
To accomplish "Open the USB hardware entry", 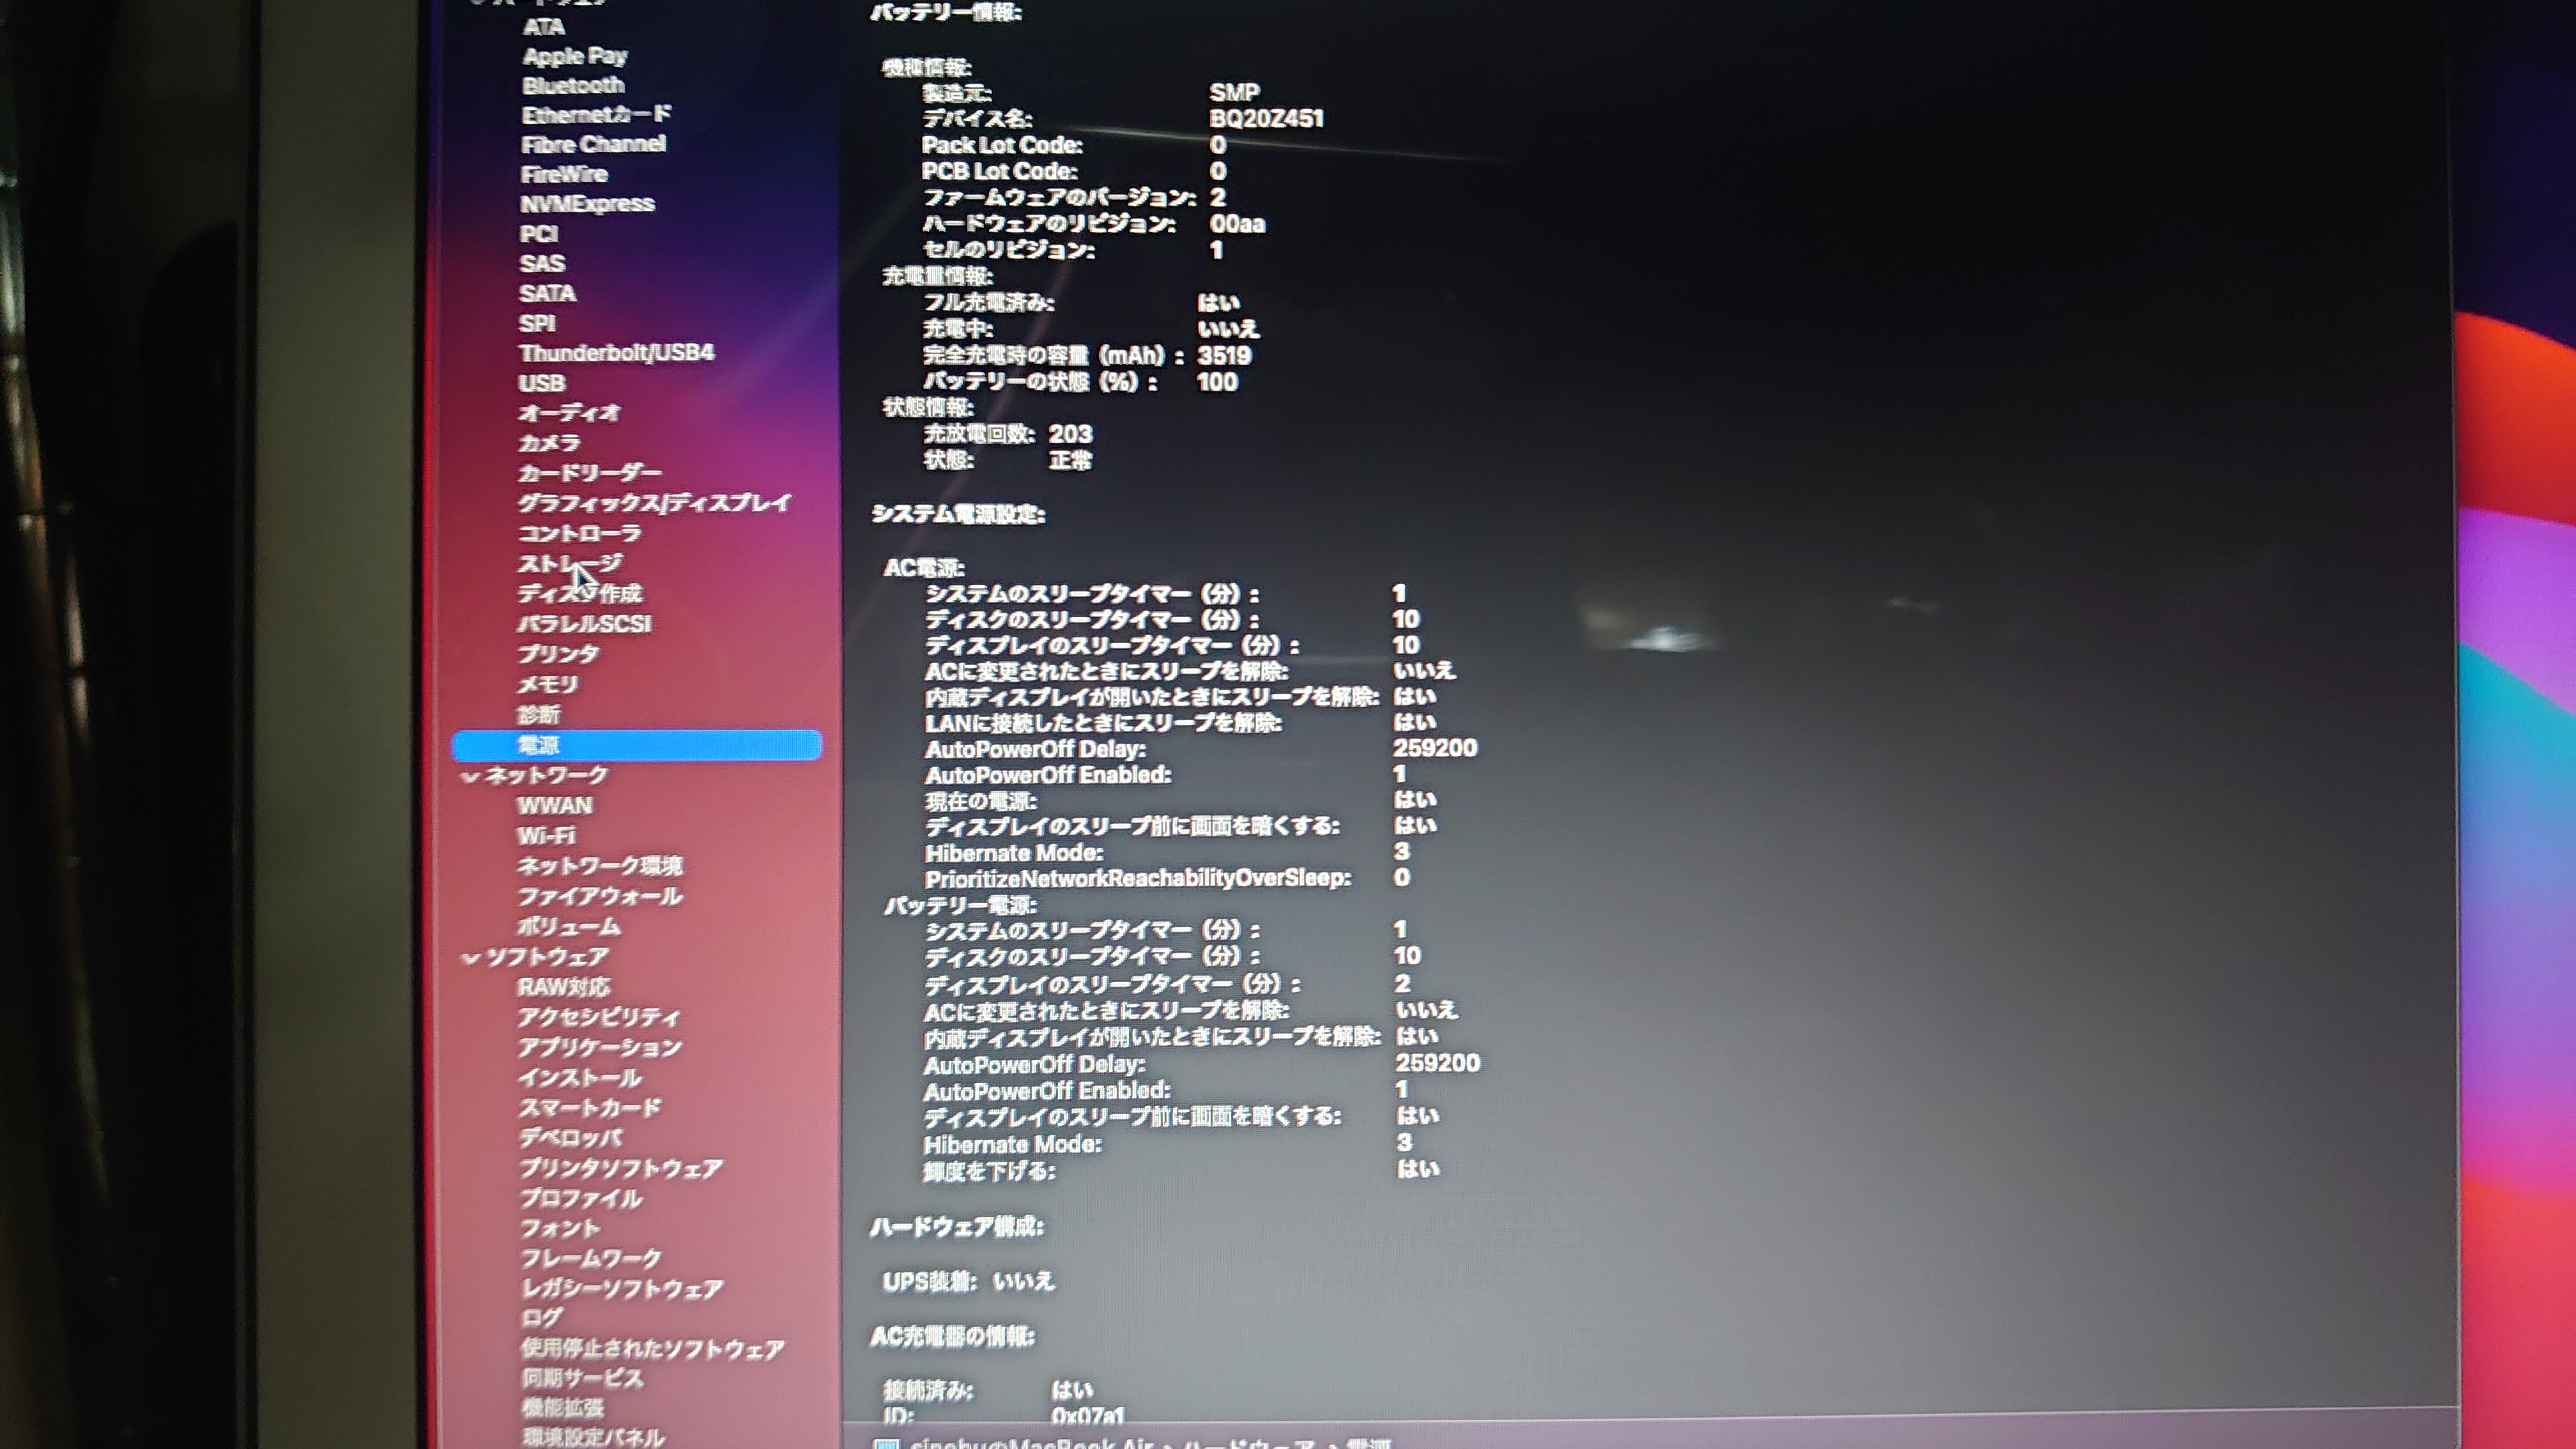I will point(541,383).
